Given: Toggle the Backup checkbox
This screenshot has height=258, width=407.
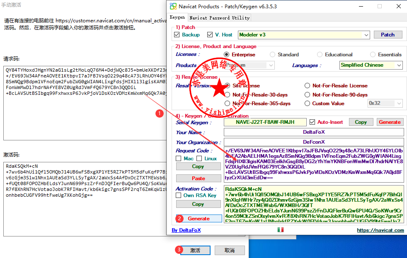Looking at the screenshot, I should (177, 34).
